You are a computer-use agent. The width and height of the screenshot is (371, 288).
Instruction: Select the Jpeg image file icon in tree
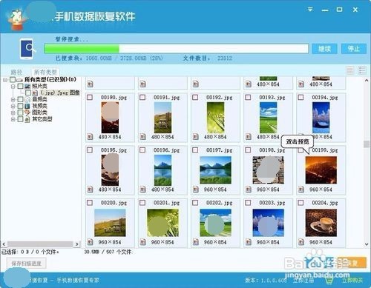click(x=35, y=93)
